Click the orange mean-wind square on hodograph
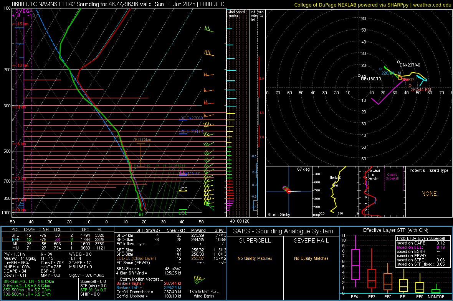 pyautogui.click(x=400, y=78)
